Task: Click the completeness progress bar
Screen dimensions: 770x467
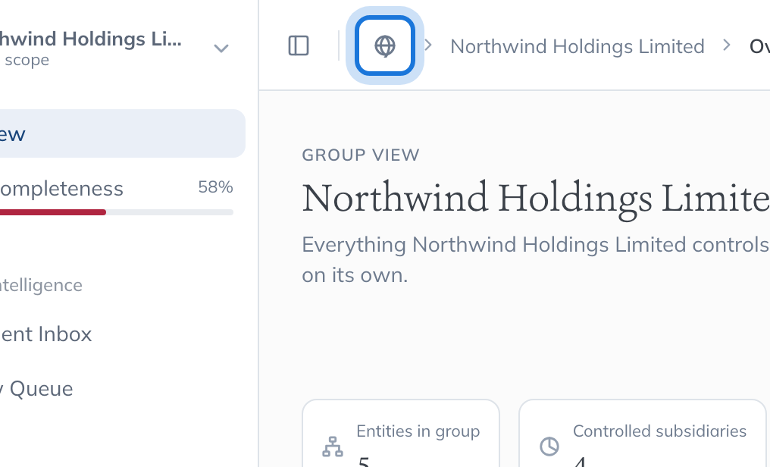Action: pos(117,212)
